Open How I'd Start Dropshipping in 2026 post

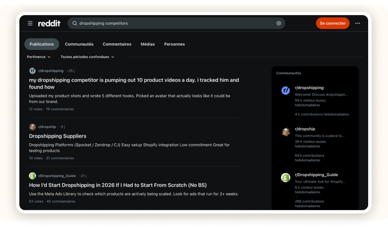(118, 185)
